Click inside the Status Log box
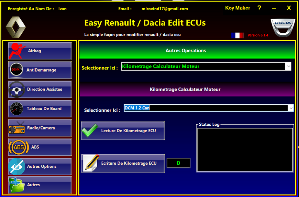The width and height of the screenshot is (299, 197). [x=245, y=150]
